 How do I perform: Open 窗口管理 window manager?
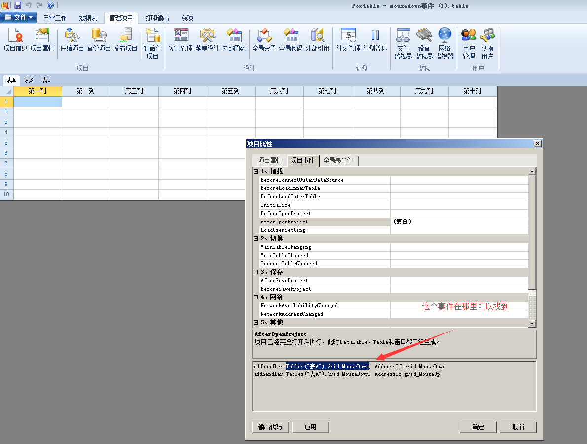181,40
